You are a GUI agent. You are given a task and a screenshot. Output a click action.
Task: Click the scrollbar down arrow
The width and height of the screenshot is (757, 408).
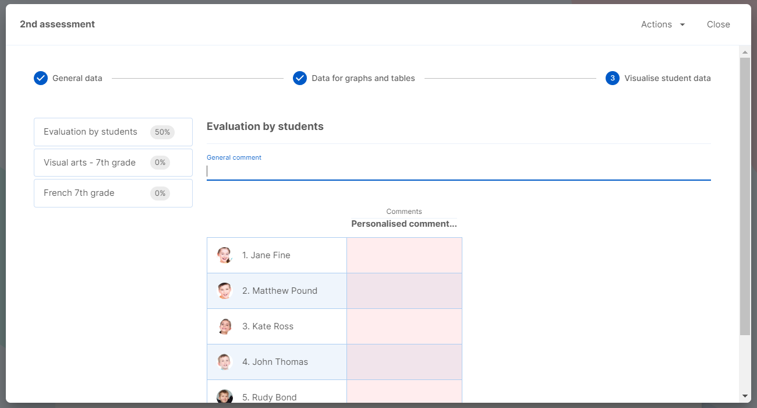[x=745, y=396]
